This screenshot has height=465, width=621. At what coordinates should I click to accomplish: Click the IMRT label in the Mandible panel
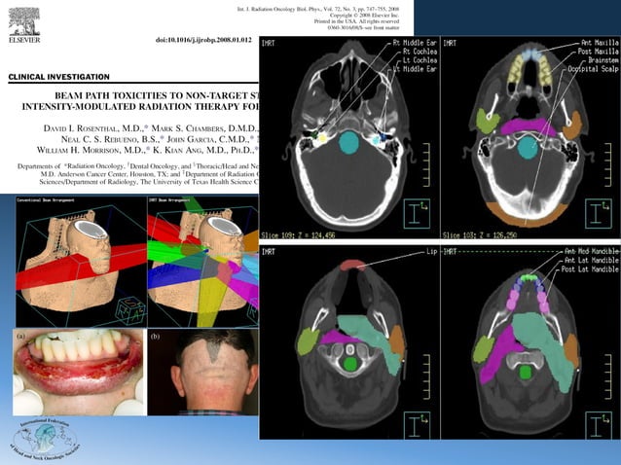pos(450,251)
